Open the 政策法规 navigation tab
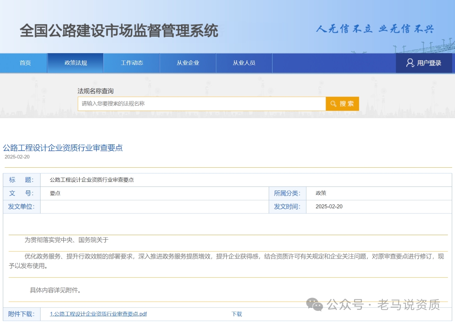455x323 pixels. point(76,63)
